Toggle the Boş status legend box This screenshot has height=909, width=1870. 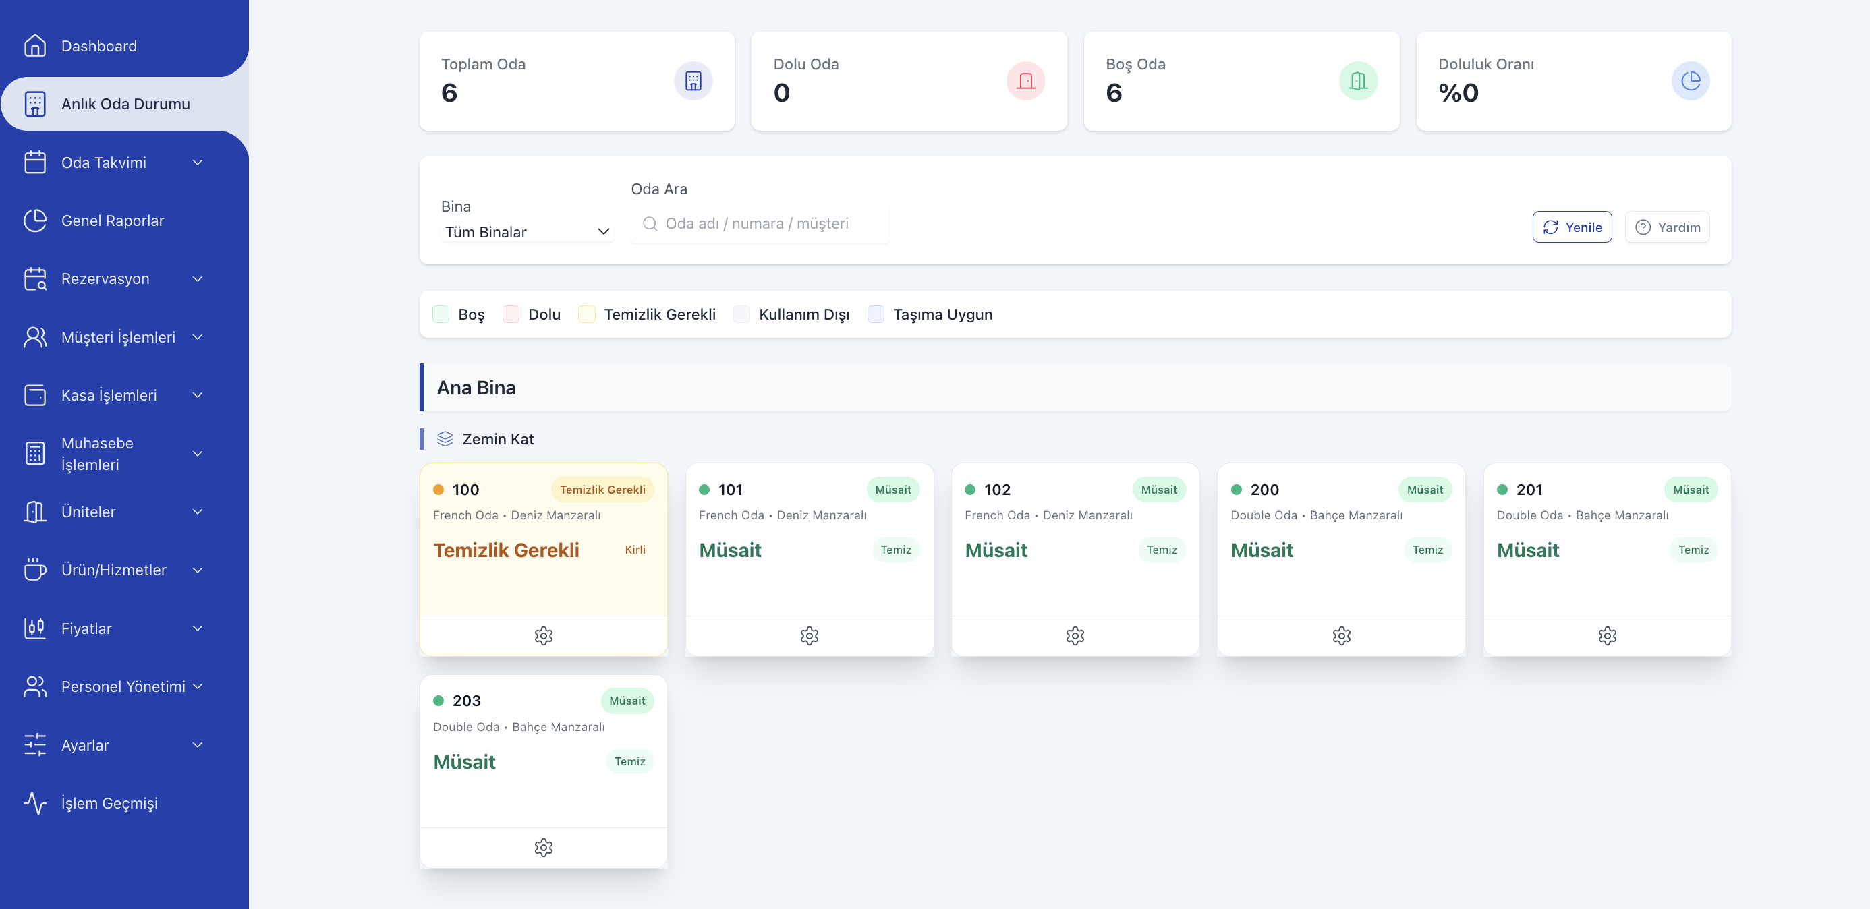pos(441,314)
